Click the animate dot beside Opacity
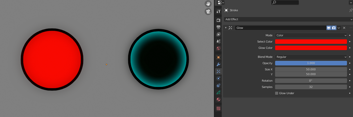 click(350, 63)
